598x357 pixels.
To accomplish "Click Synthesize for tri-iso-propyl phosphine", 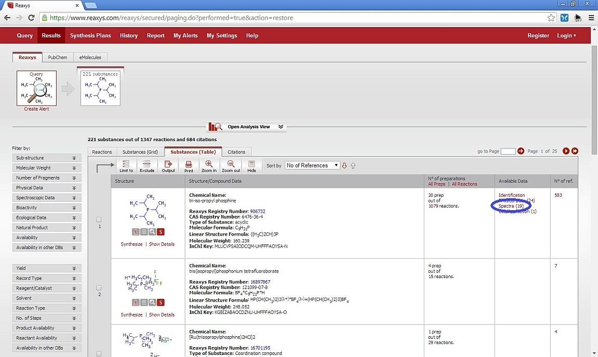I will 131,244.
